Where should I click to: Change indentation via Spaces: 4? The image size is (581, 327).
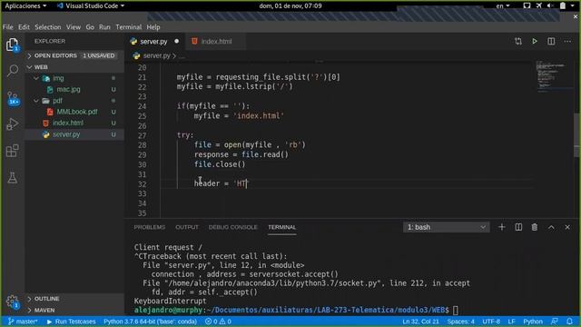[460, 322]
